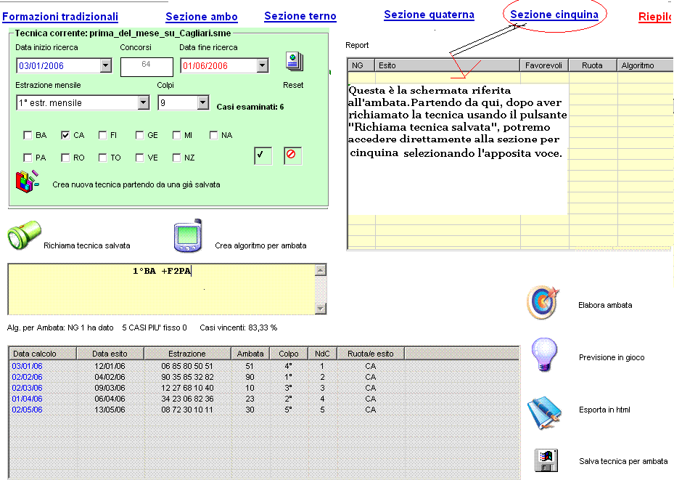
Task: Enable the VE wheel checkbox
Action: pyautogui.click(x=139, y=158)
